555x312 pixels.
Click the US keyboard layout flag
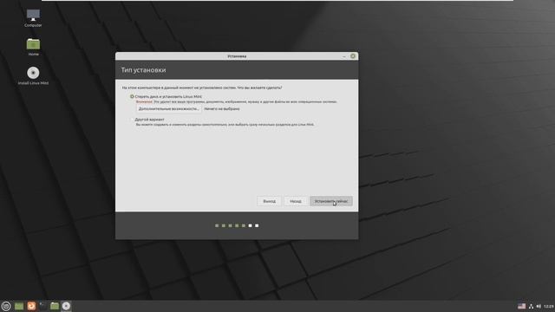522,306
